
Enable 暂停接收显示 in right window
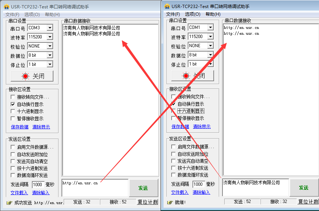[x=173, y=118]
